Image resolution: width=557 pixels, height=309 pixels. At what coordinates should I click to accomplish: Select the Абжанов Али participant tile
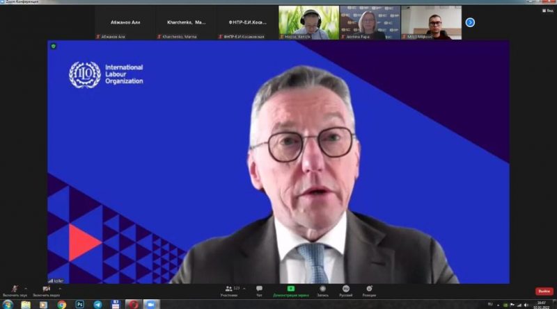coord(125,22)
